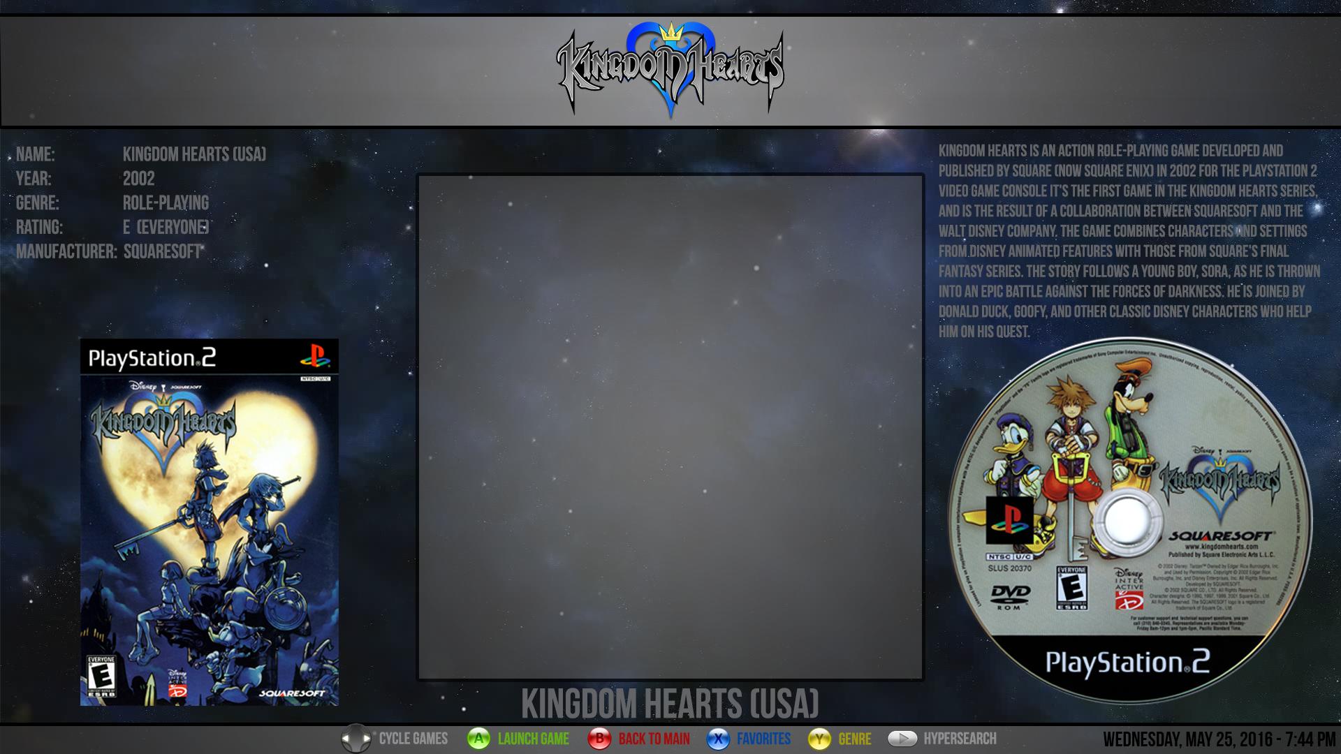Click the 'Rating:' field label

39,228
